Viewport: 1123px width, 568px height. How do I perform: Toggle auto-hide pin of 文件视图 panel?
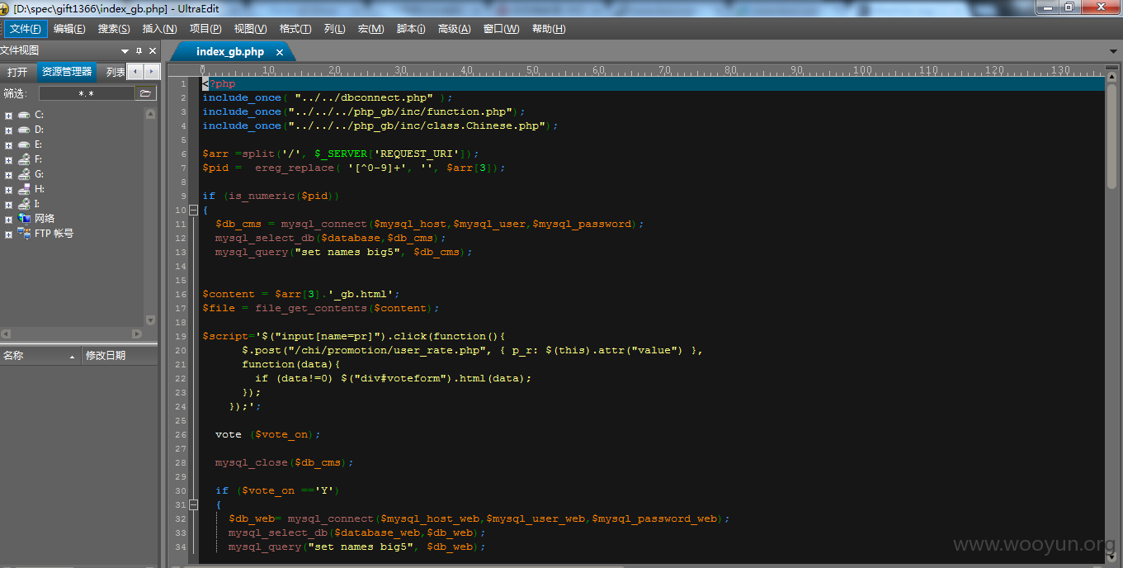point(139,51)
